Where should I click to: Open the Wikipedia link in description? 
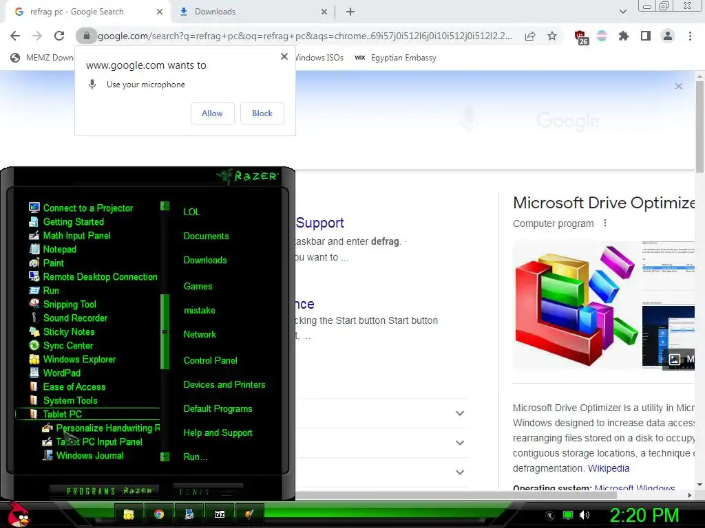pyautogui.click(x=609, y=468)
